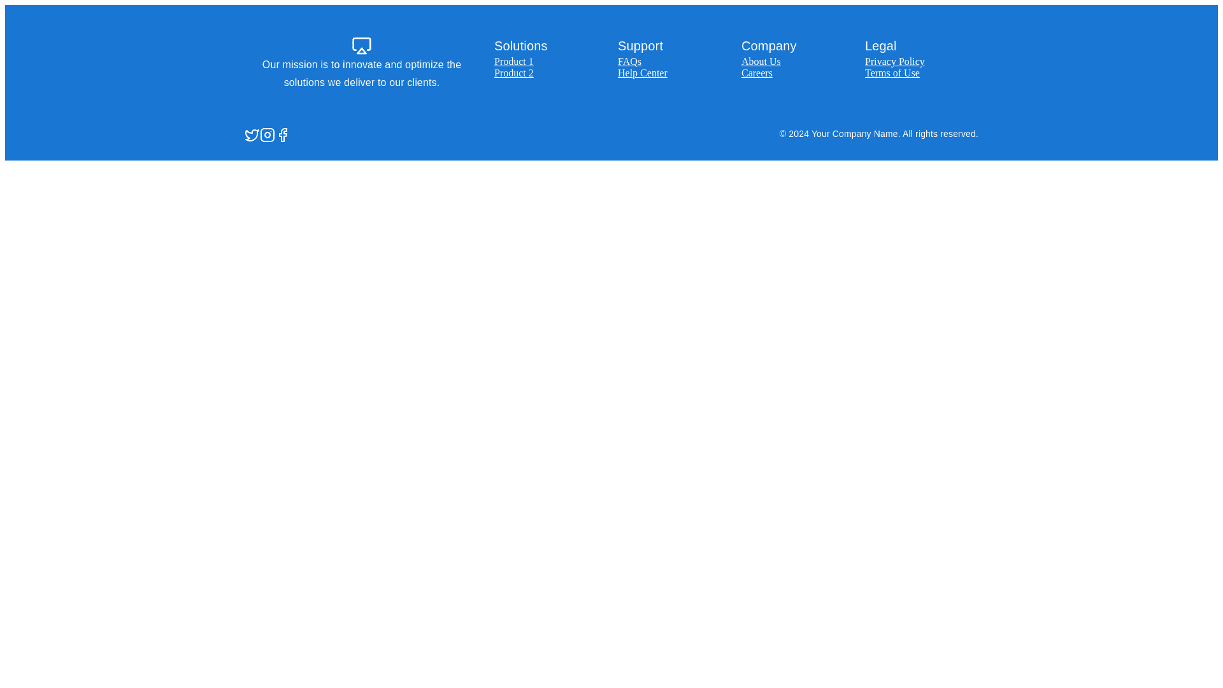Go to the Product 2 link
The height and width of the screenshot is (688, 1223).
click(513, 73)
